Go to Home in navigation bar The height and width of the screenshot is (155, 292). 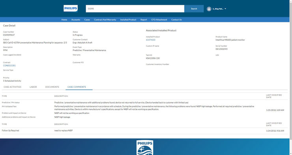click(64, 20)
